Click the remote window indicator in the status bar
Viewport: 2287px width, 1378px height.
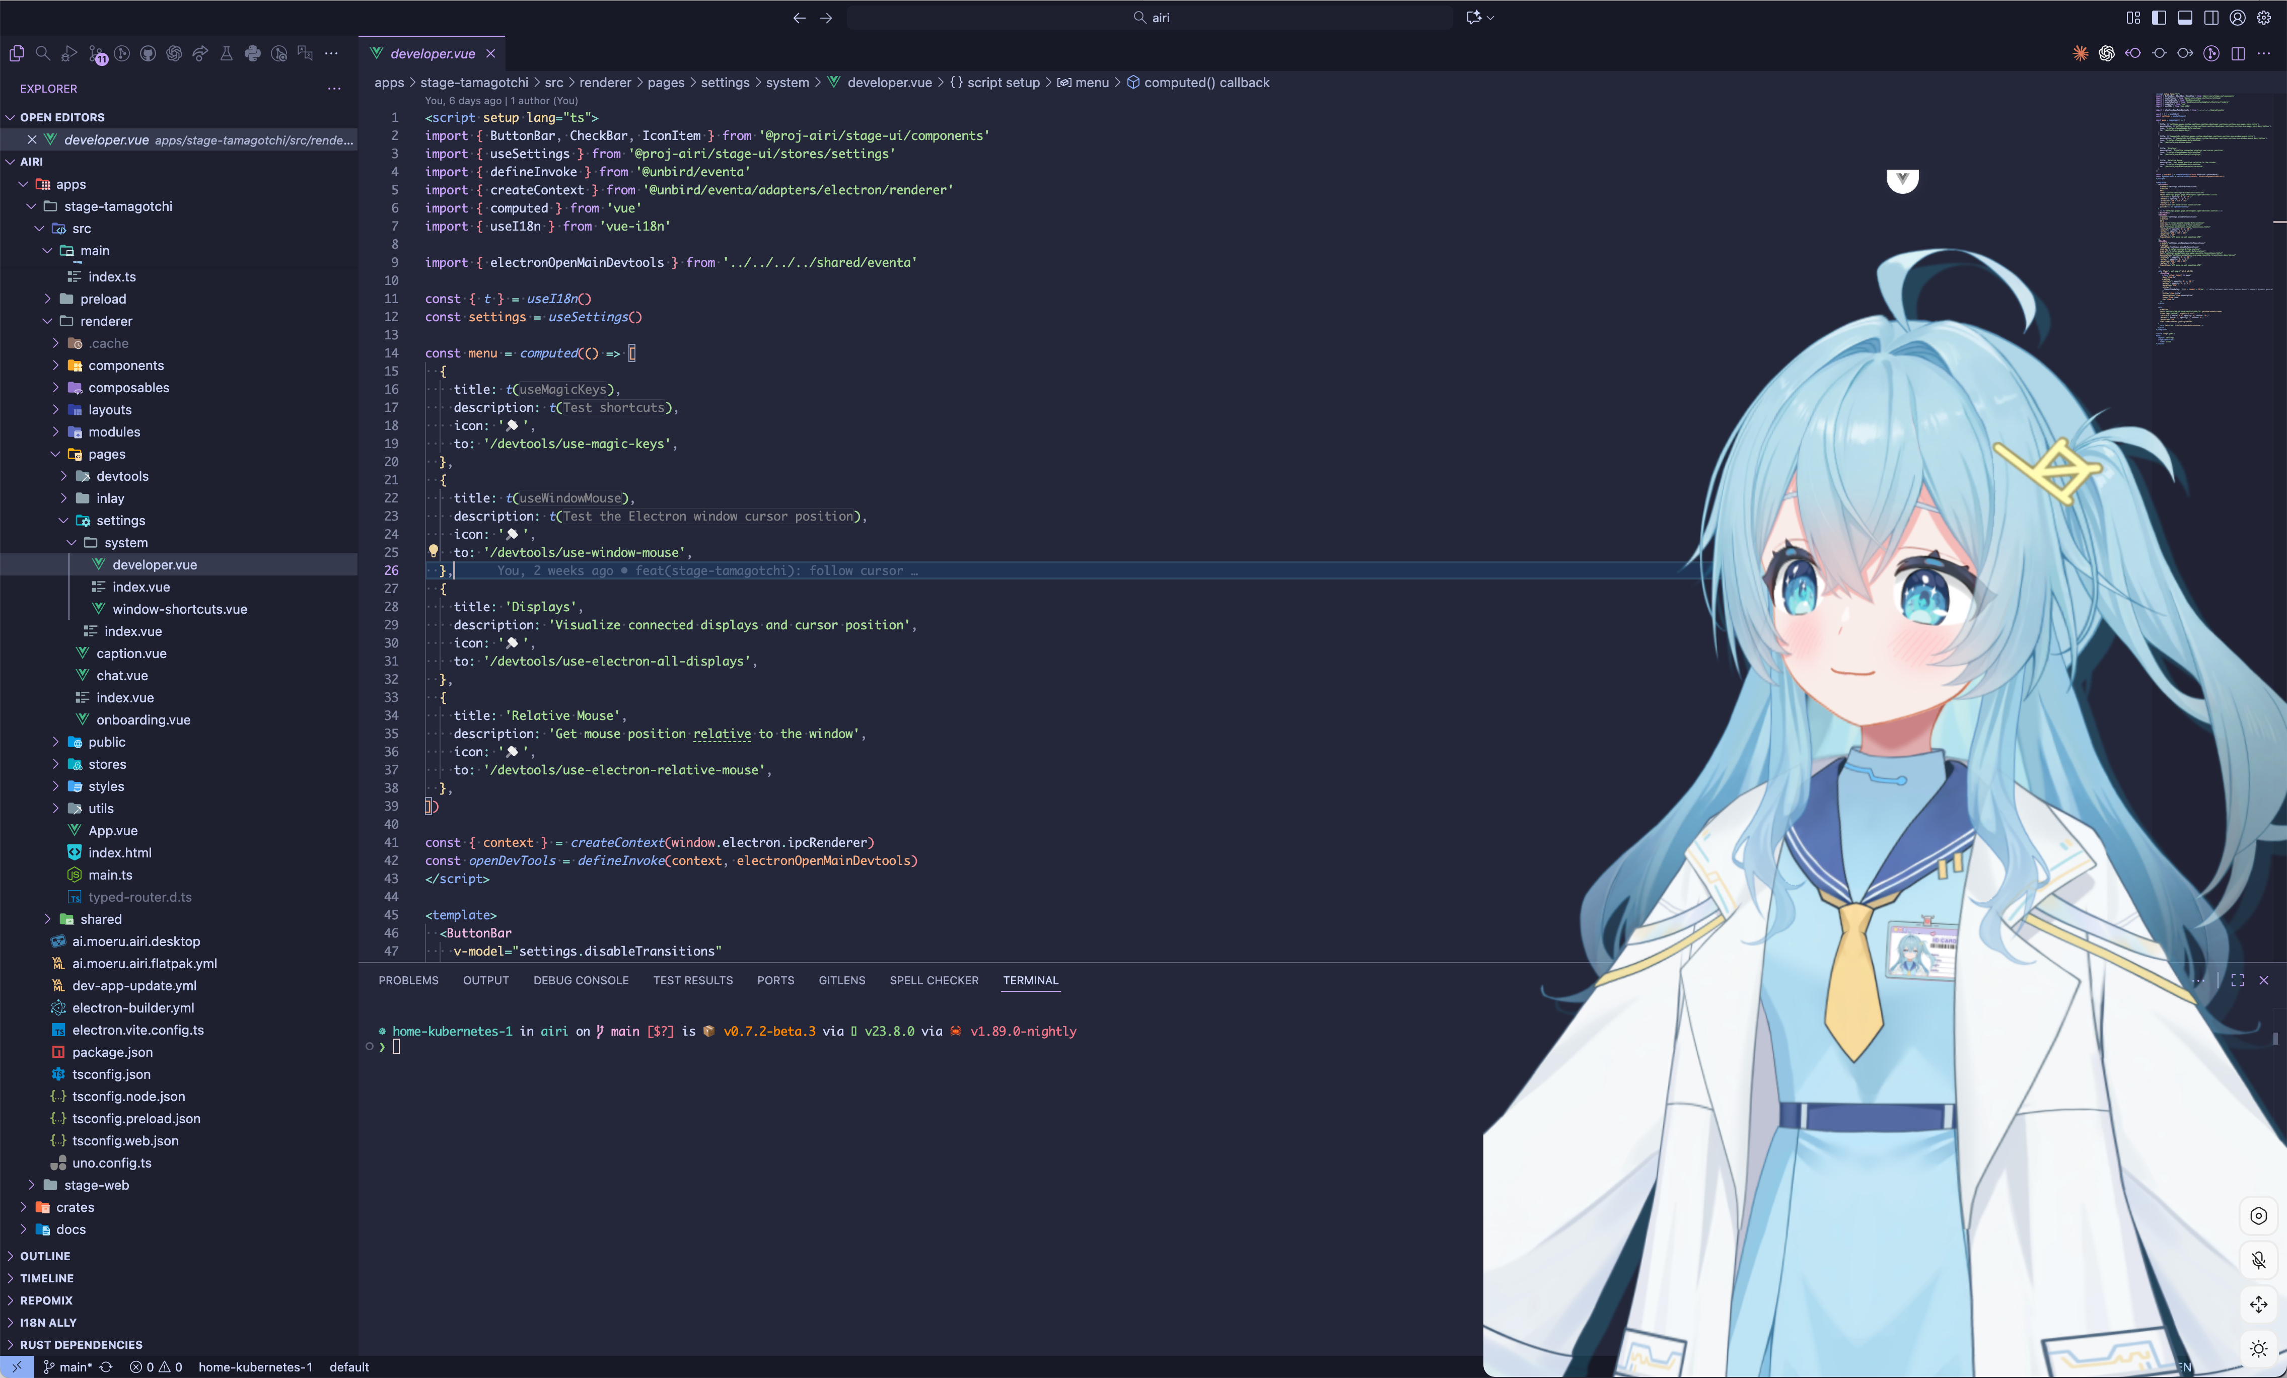[x=17, y=1367]
